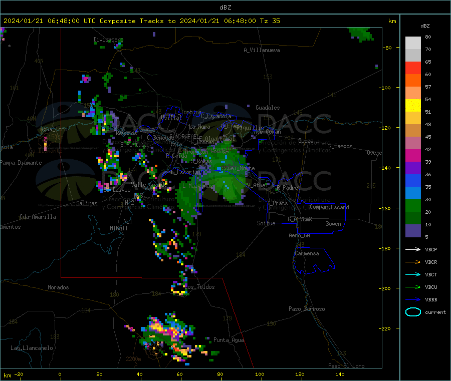Image resolution: width=451 pixels, height=381 pixels.
Task: Click the Salinas map label
Action: pos(87,203)
